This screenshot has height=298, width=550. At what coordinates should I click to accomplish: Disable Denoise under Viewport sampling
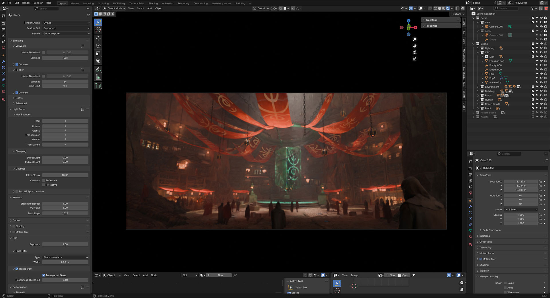(x=17, y=64)
